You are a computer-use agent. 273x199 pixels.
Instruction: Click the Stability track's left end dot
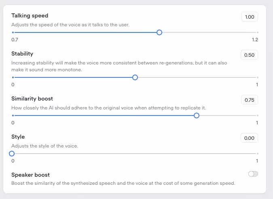13,77
